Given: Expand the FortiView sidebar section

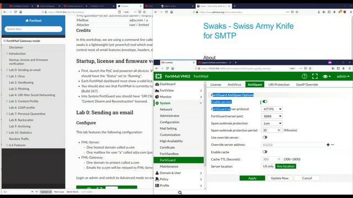Looking at the screenshot, I should [x=201, y=90].
